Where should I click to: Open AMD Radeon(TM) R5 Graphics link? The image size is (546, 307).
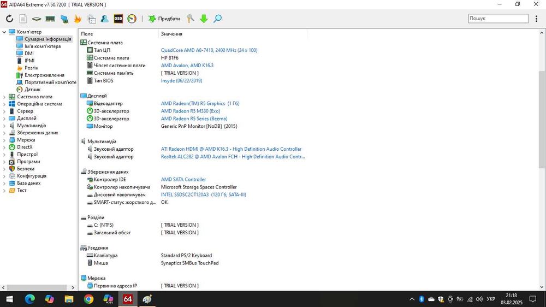click(x=200, y=103)
